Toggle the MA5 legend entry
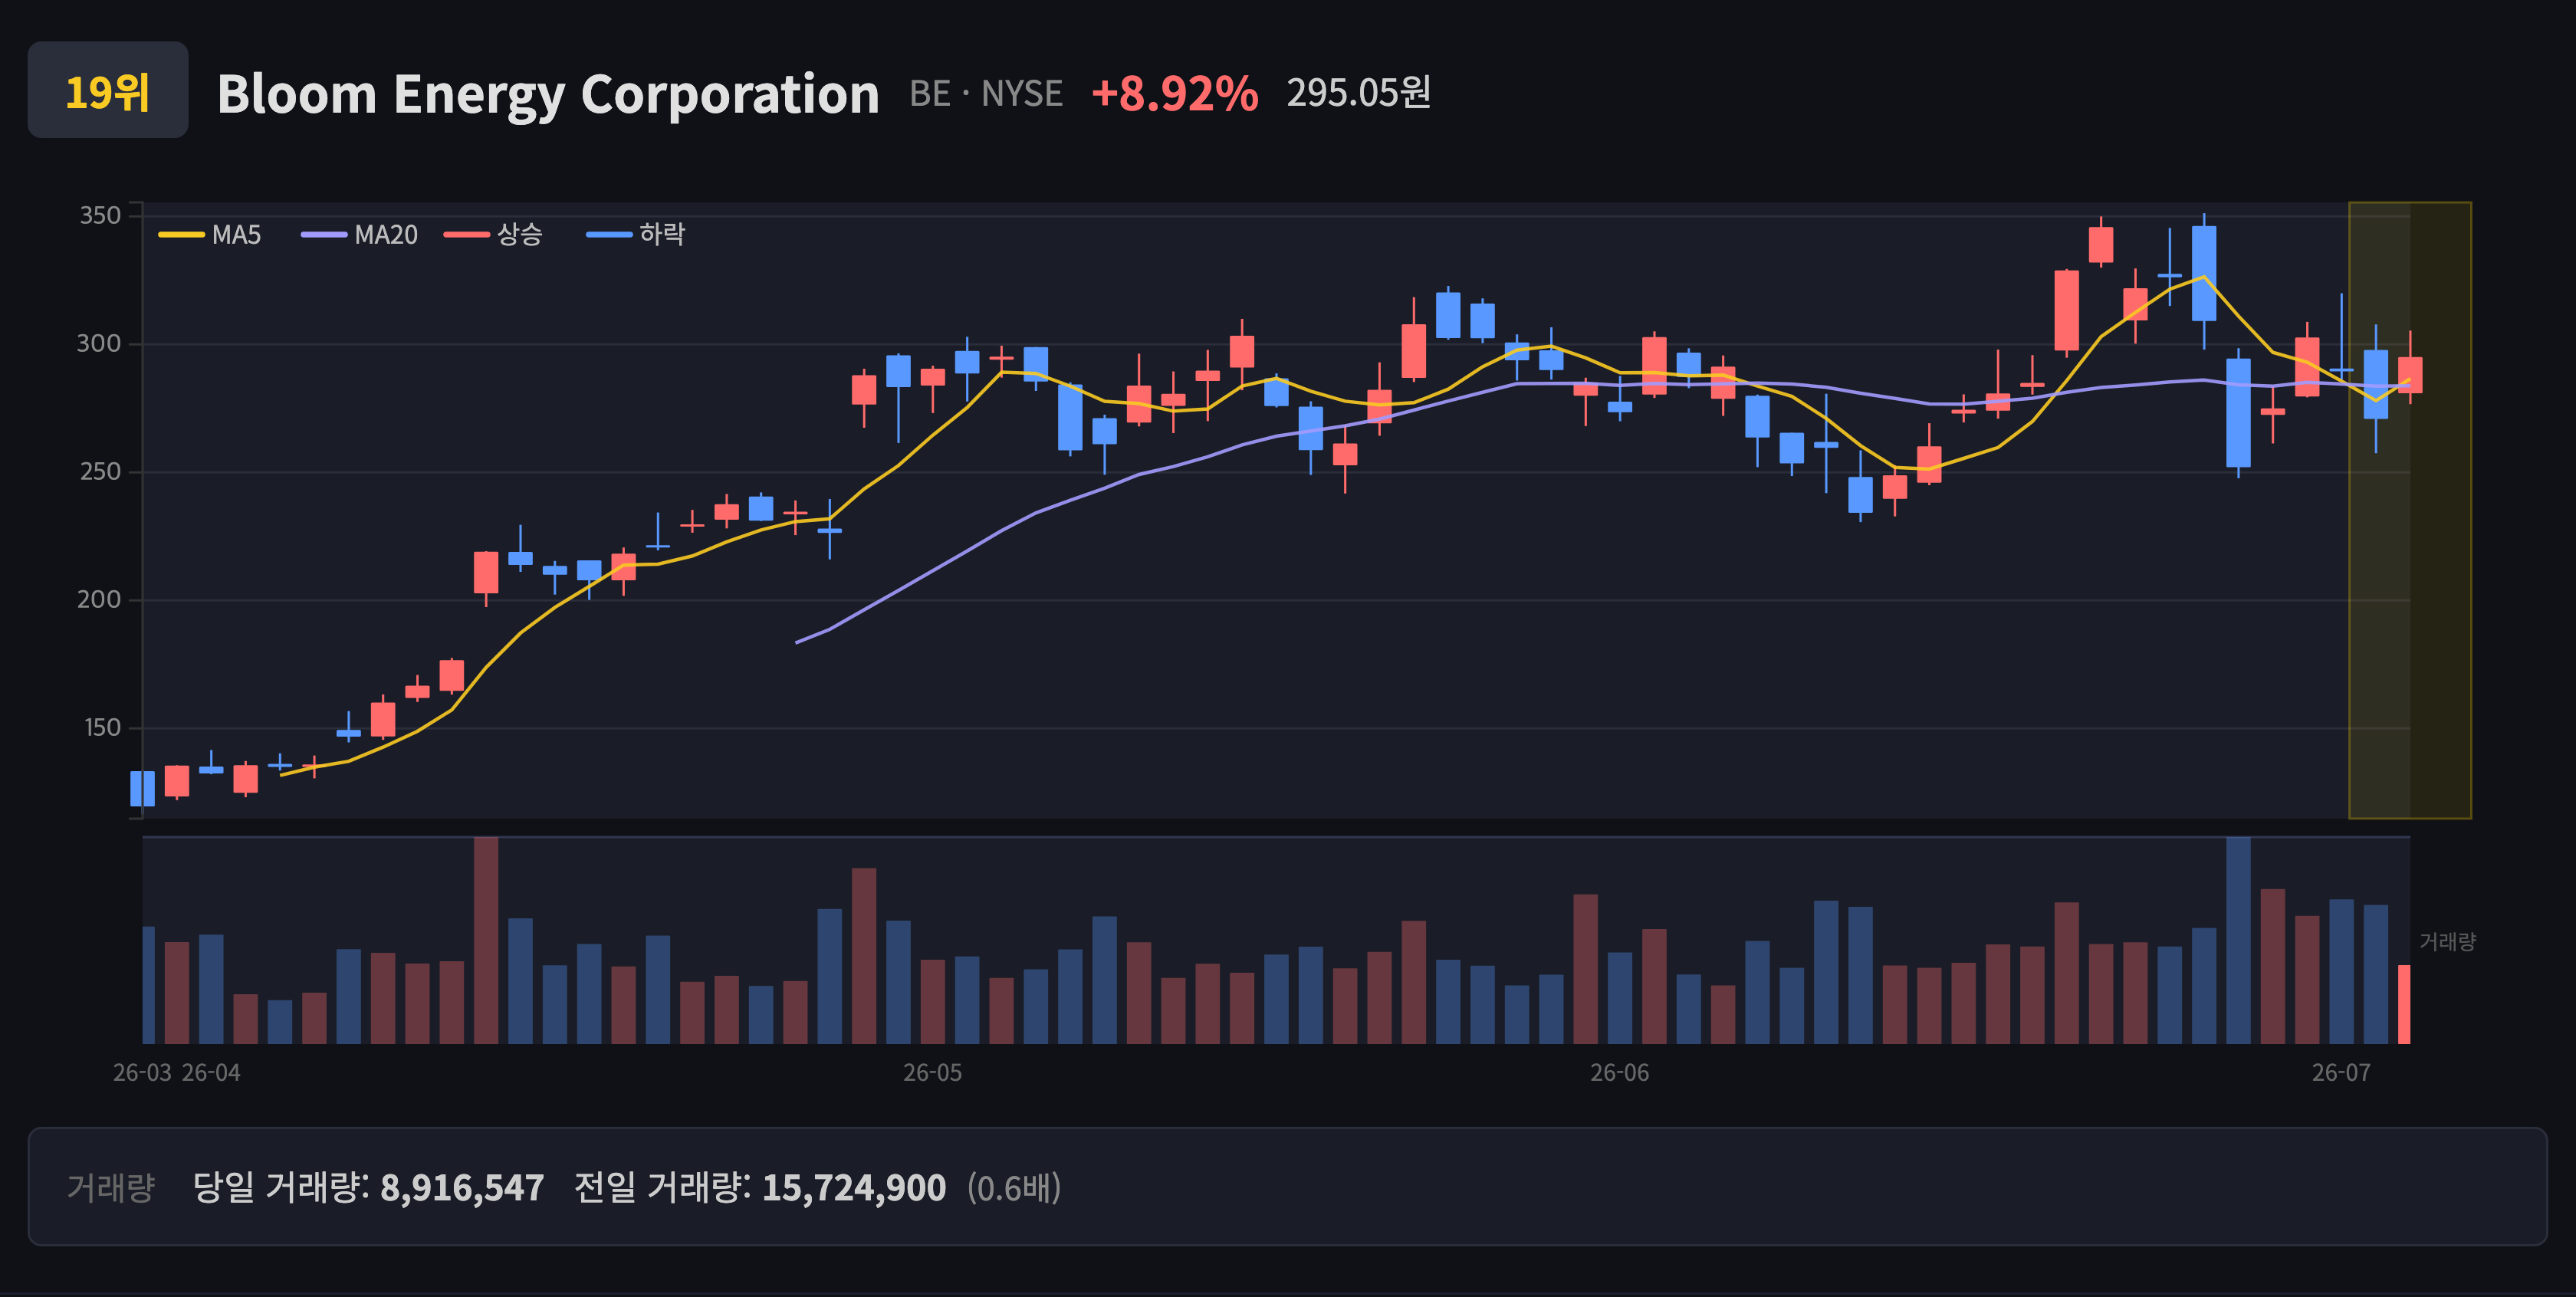Screen dimensions: 2576x1297 pyautogui.click(x=210, y=235)
